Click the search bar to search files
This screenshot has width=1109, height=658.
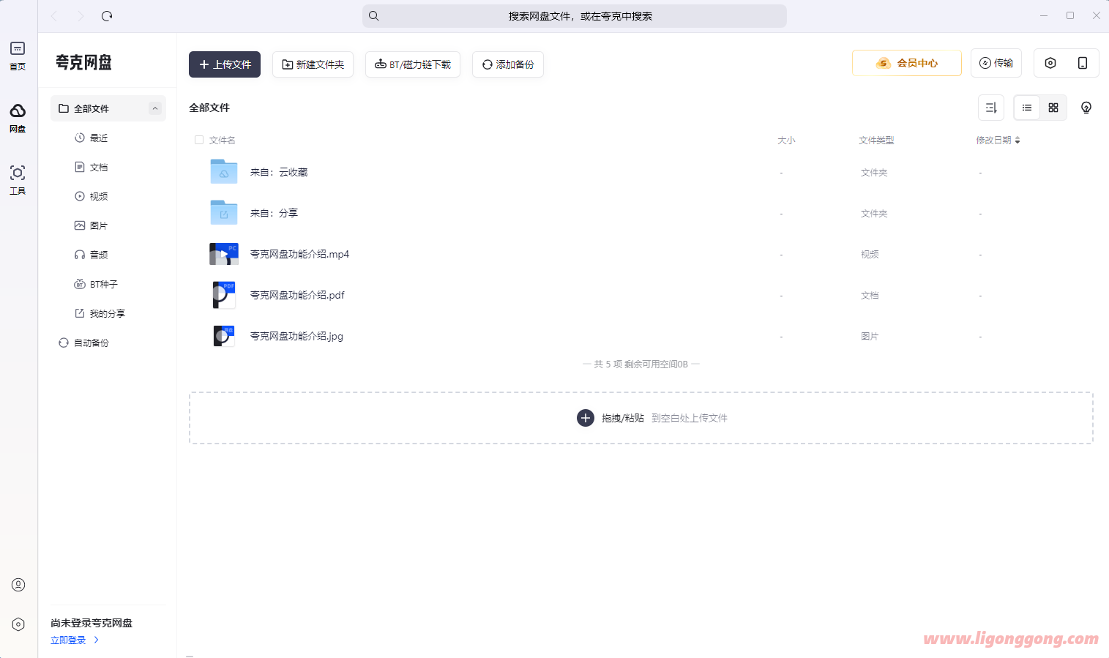click(574, 15)
